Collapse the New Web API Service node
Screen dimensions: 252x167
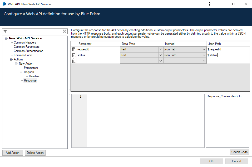click(6, 38)
